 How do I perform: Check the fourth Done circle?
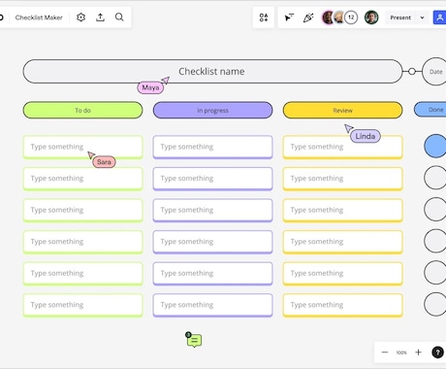435,241
